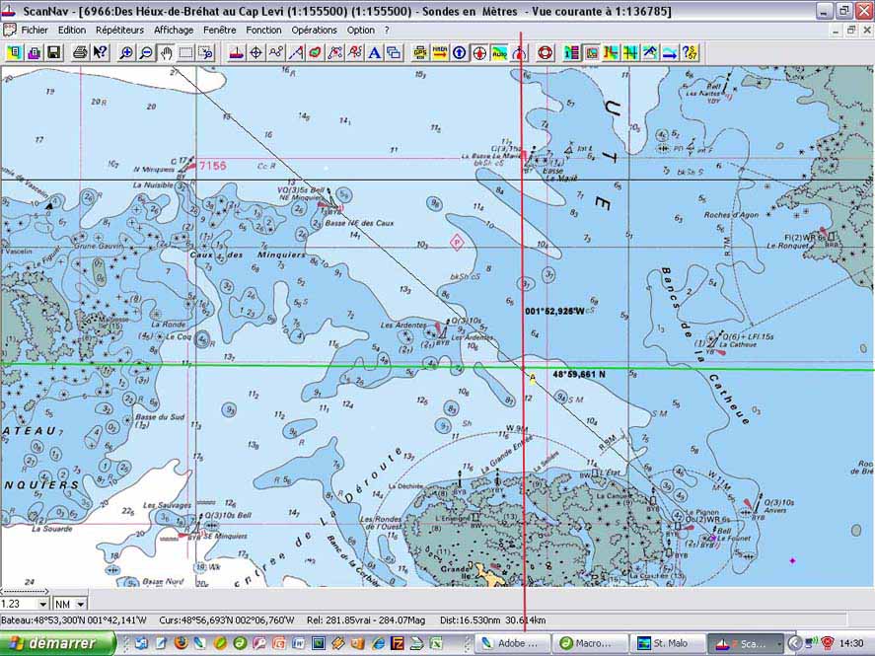This screenshot has width=875, height=656.
Task: Open the Fonction menu
Action: (263, 31)
